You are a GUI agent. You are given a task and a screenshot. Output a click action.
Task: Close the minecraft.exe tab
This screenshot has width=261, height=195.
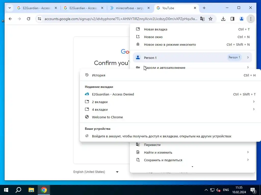[149, 8]
